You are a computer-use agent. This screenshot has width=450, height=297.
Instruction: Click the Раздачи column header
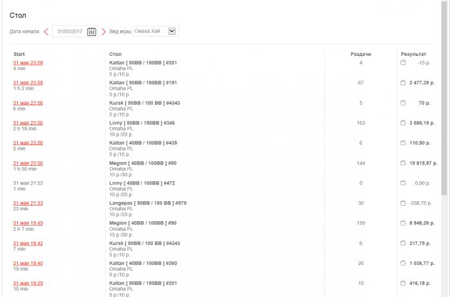click(361, 54)
